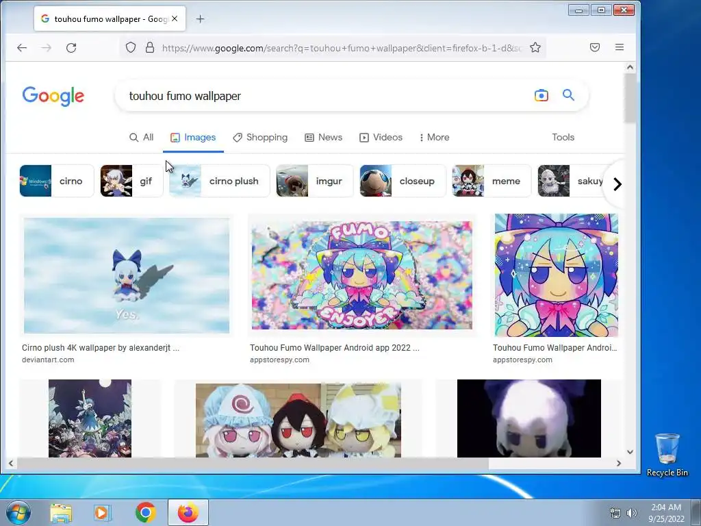Click the horizontal scrollbar thumb

[x=253, y=464]
